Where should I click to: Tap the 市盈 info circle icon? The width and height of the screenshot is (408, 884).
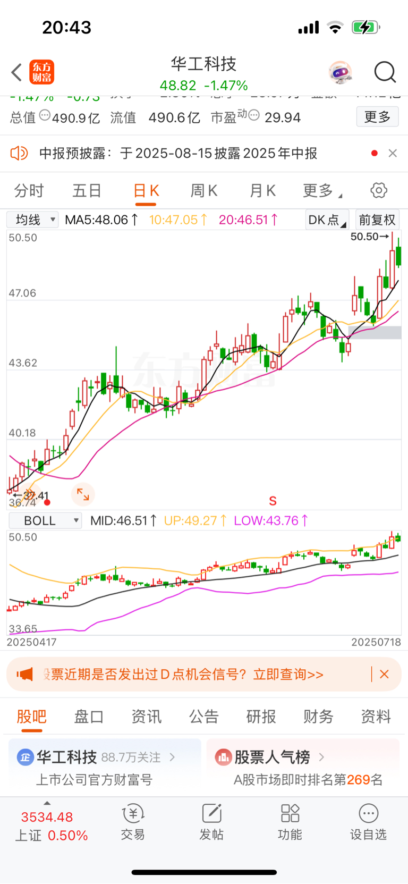point(254,115)
